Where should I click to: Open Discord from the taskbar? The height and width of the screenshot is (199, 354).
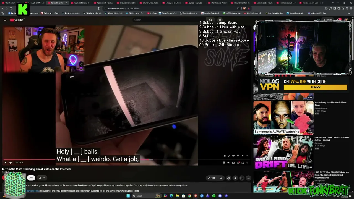point(220,196)
